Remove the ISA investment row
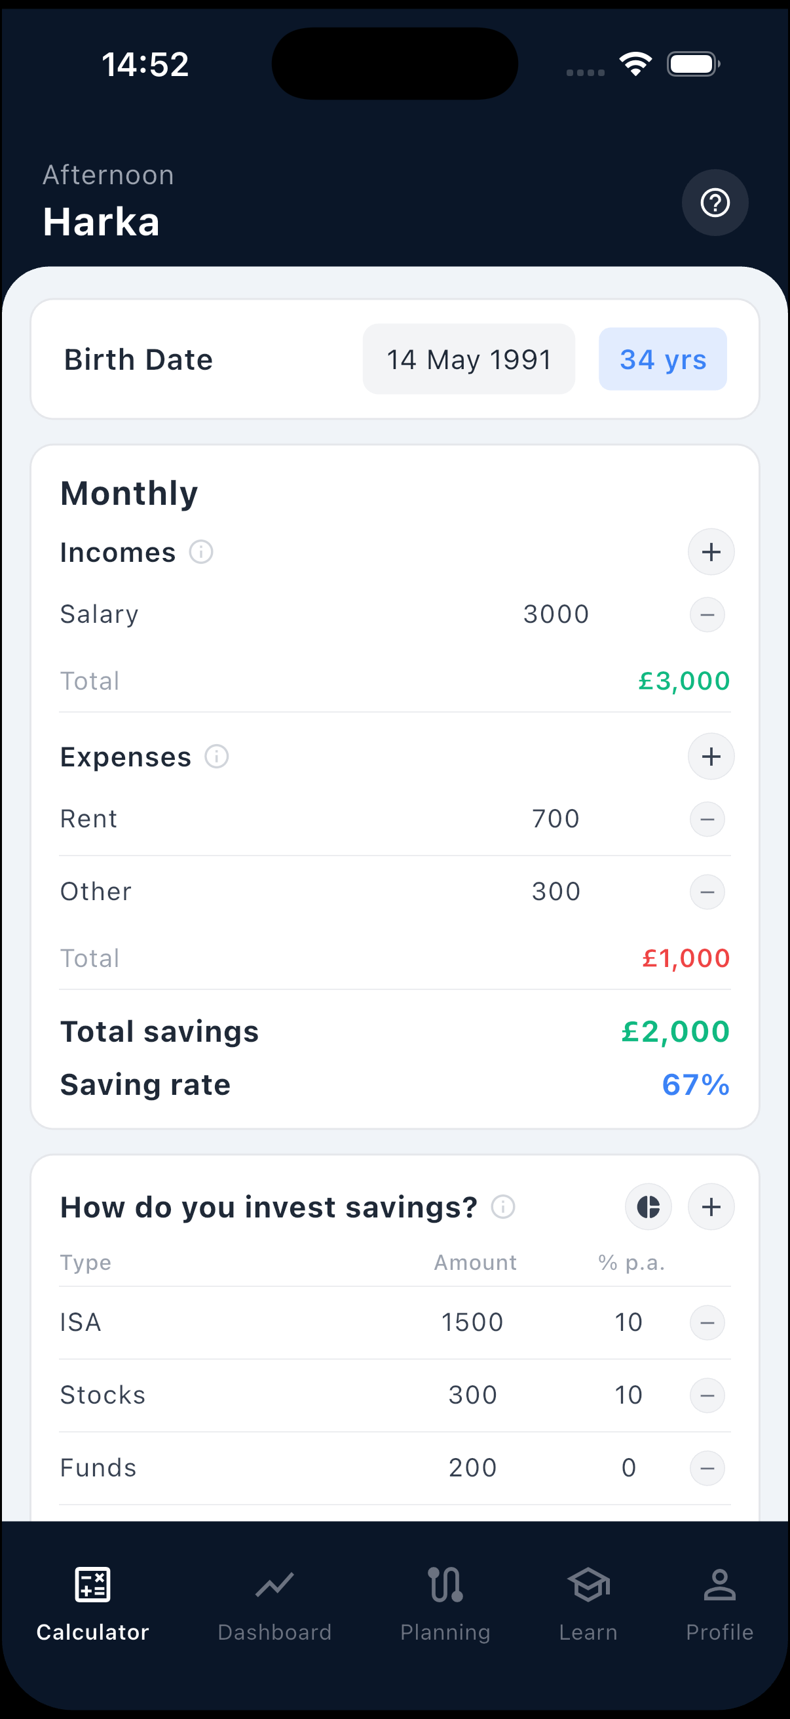Screen dimensions: 790x1719 (x=707, y=1322)
